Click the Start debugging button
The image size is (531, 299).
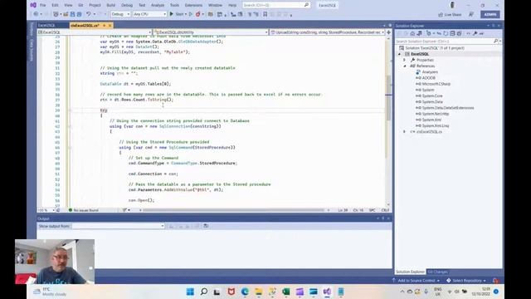[x=178, y=14]
